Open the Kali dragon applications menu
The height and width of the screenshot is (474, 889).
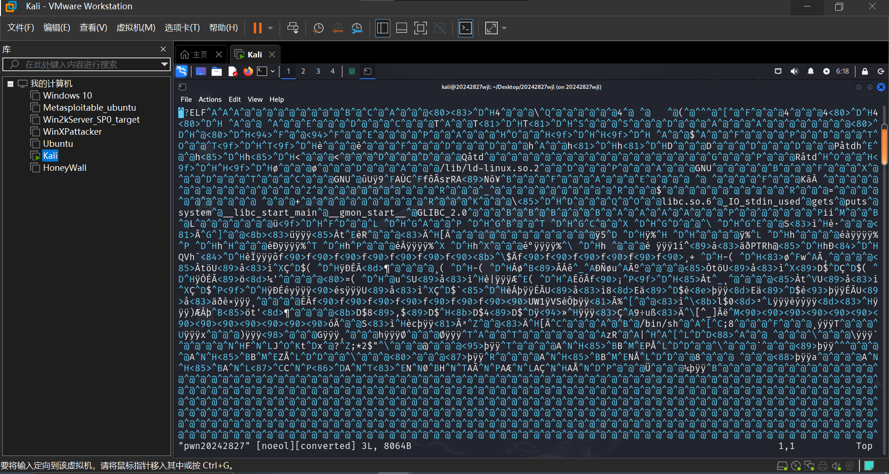(182, 71)
